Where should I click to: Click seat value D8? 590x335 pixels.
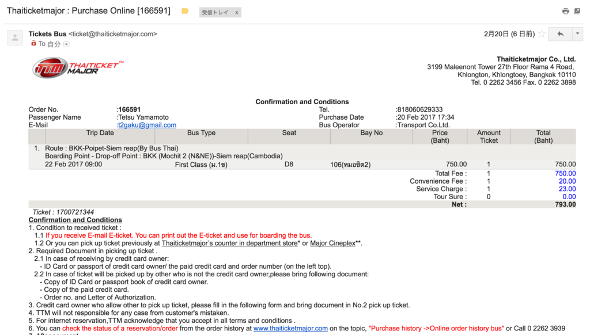click(x=289, y=164)
